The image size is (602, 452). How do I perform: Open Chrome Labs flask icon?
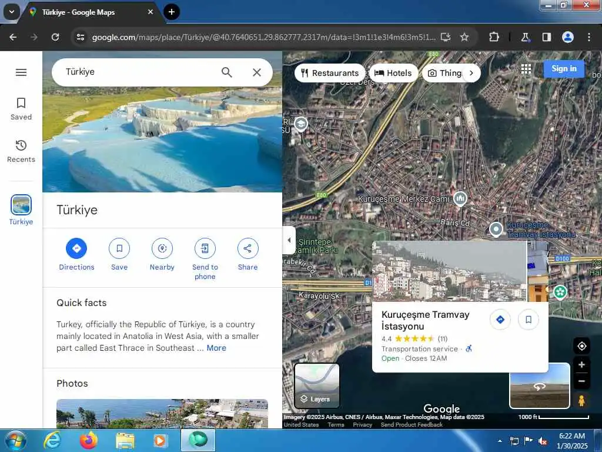pyautogui.click(x=525, y=37)
